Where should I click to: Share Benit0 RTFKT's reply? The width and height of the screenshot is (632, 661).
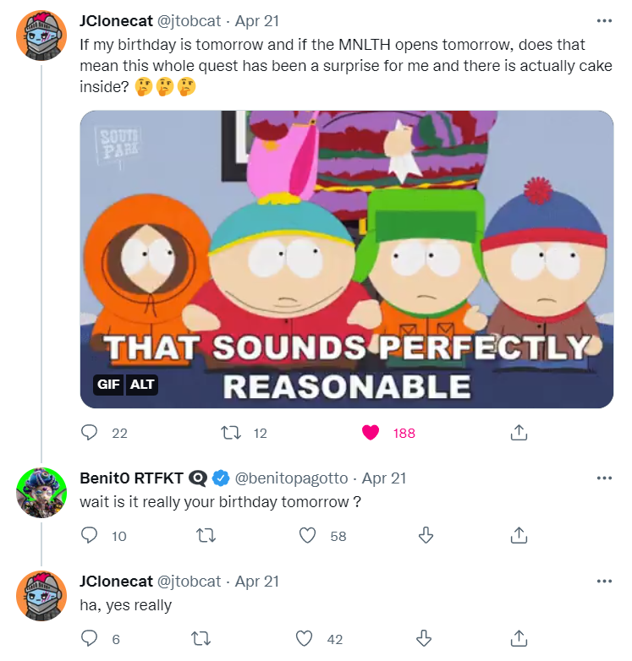(519, 536)
